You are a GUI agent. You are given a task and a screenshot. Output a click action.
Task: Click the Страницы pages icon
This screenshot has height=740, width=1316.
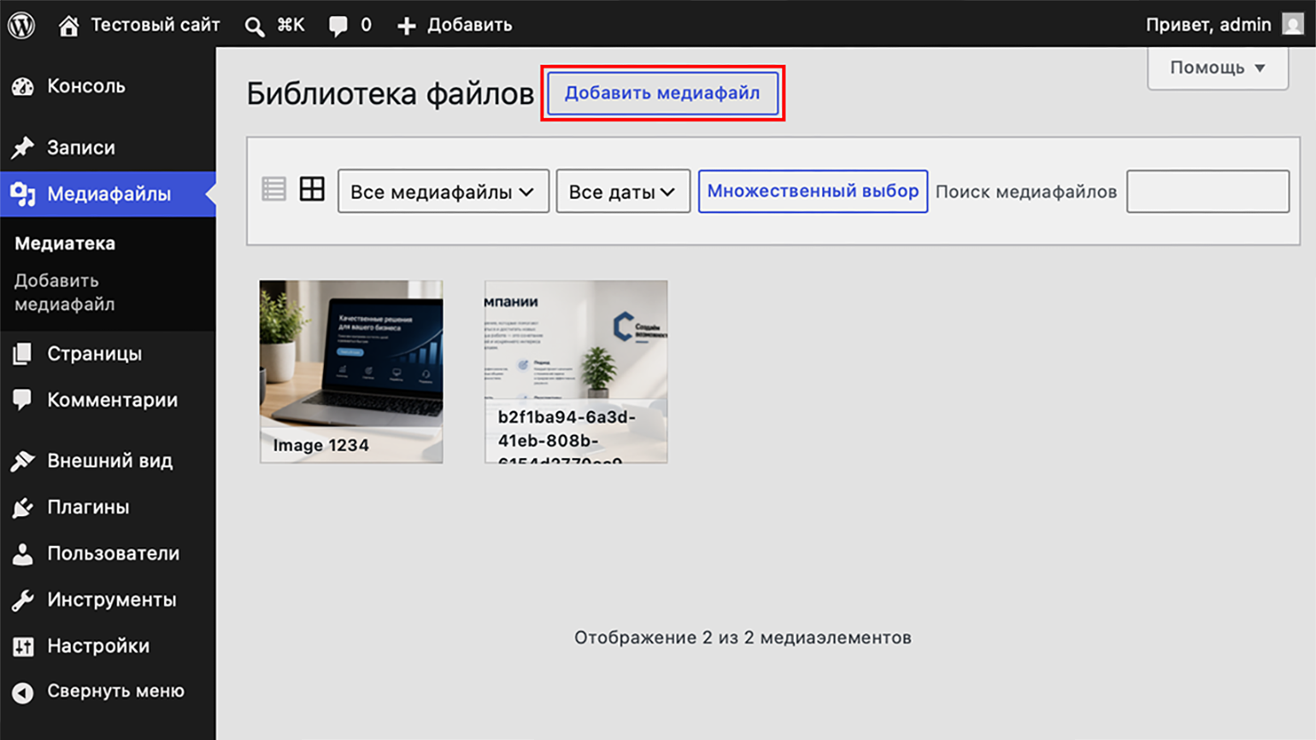pyautogui.click(x=23, y=354)
